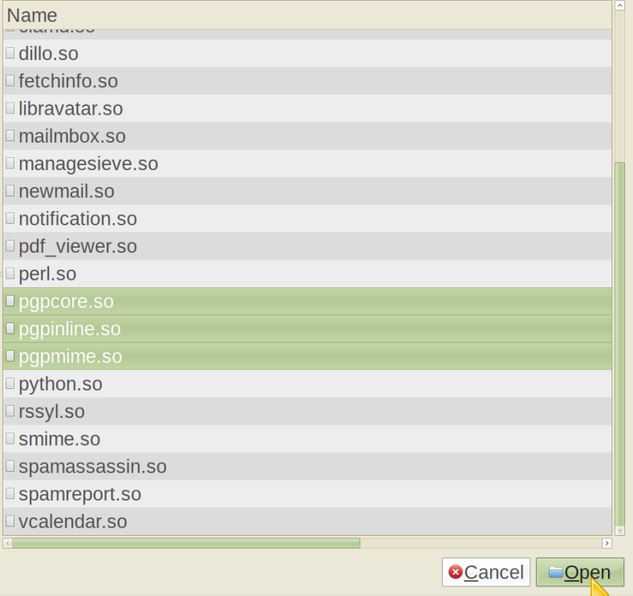Select managesieve.so in the file list
Viewport: 633px width, 596px height.
[x=88, y=164]
